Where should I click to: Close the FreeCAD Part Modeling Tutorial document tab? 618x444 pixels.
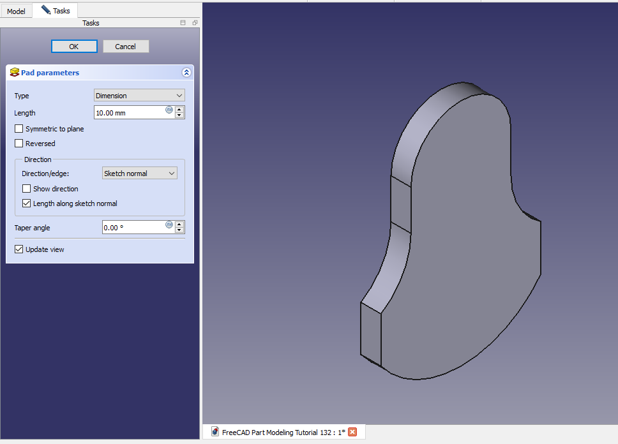point(352,433)
